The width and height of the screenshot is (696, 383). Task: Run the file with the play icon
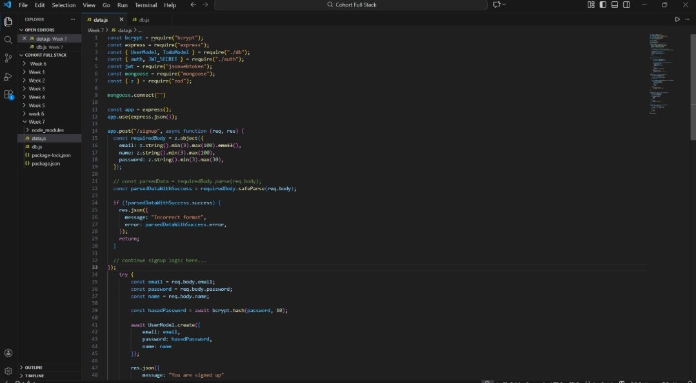coord(677,19)
